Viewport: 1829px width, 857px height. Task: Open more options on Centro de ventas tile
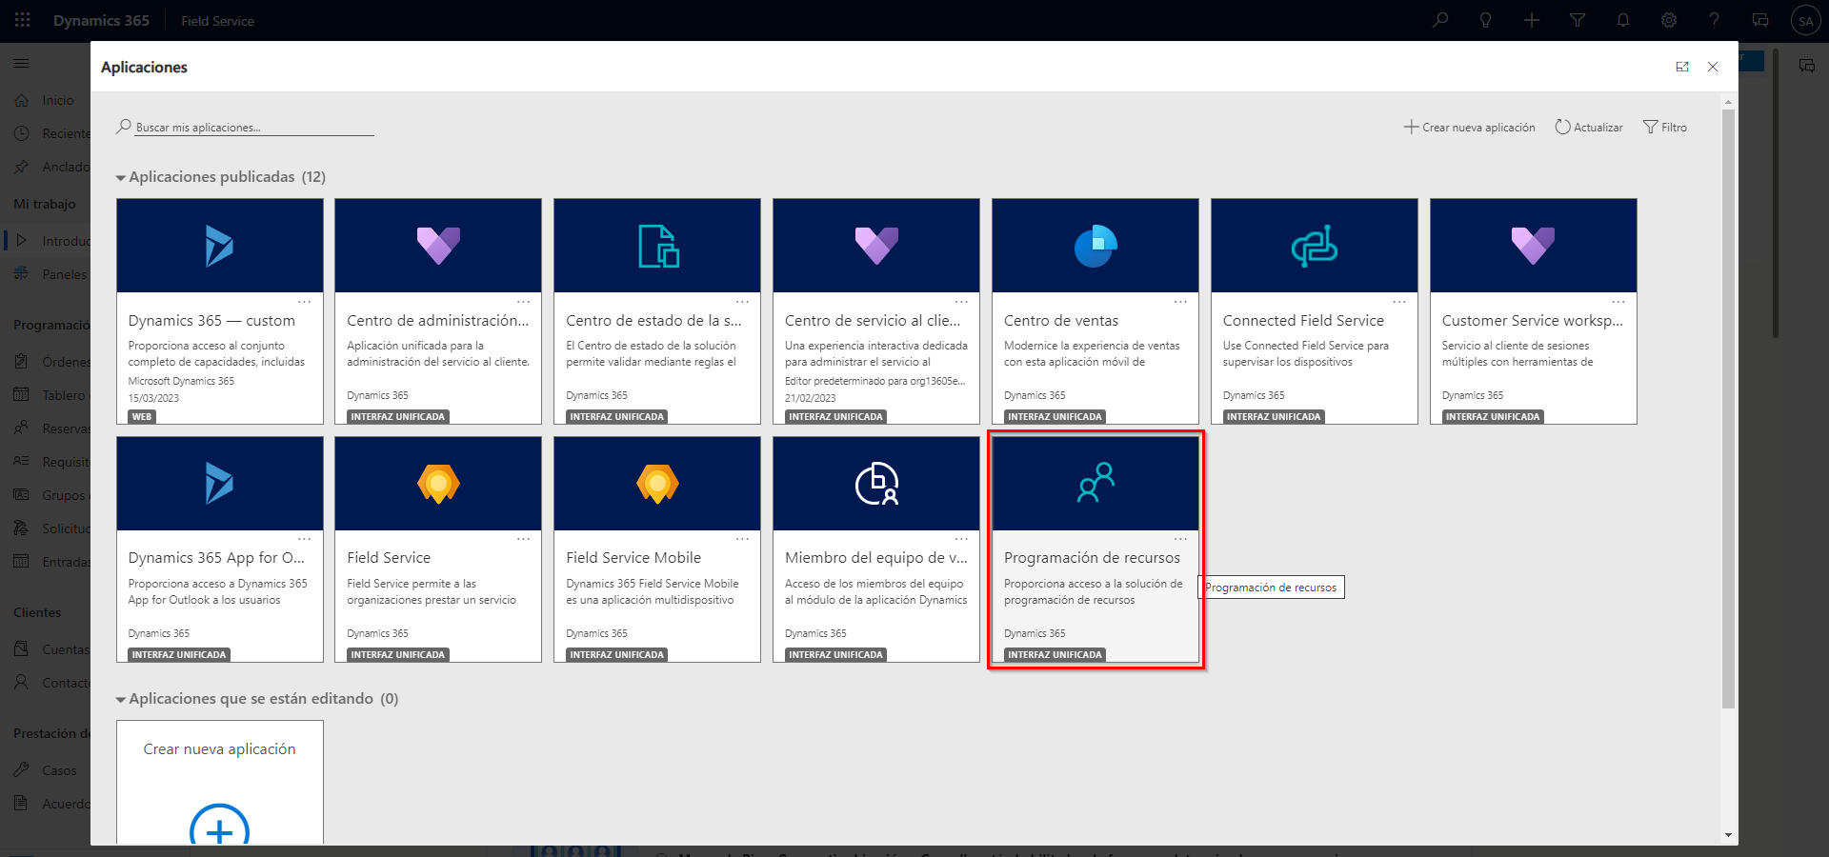pyautogui.click(x=1180, y=302)
